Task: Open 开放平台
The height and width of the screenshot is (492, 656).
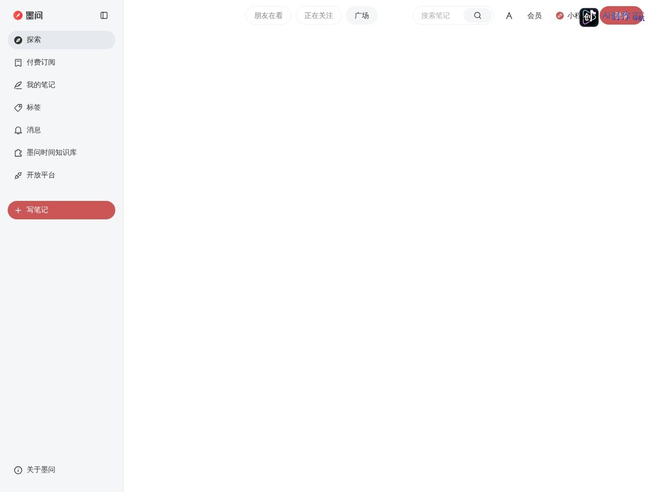Action: 61,175
